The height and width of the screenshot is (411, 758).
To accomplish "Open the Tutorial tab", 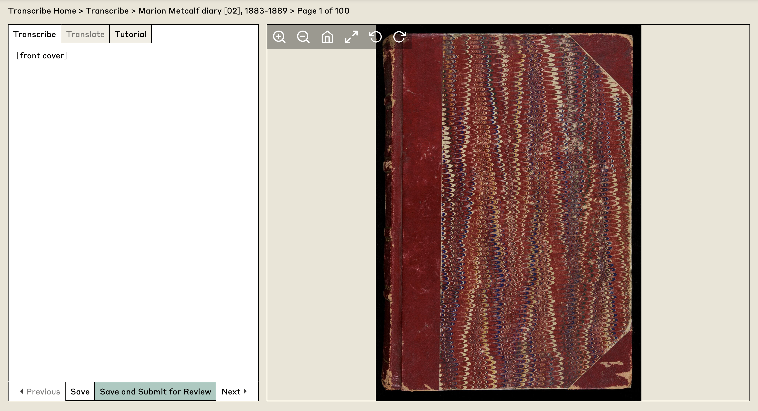I will pos(131,34).
